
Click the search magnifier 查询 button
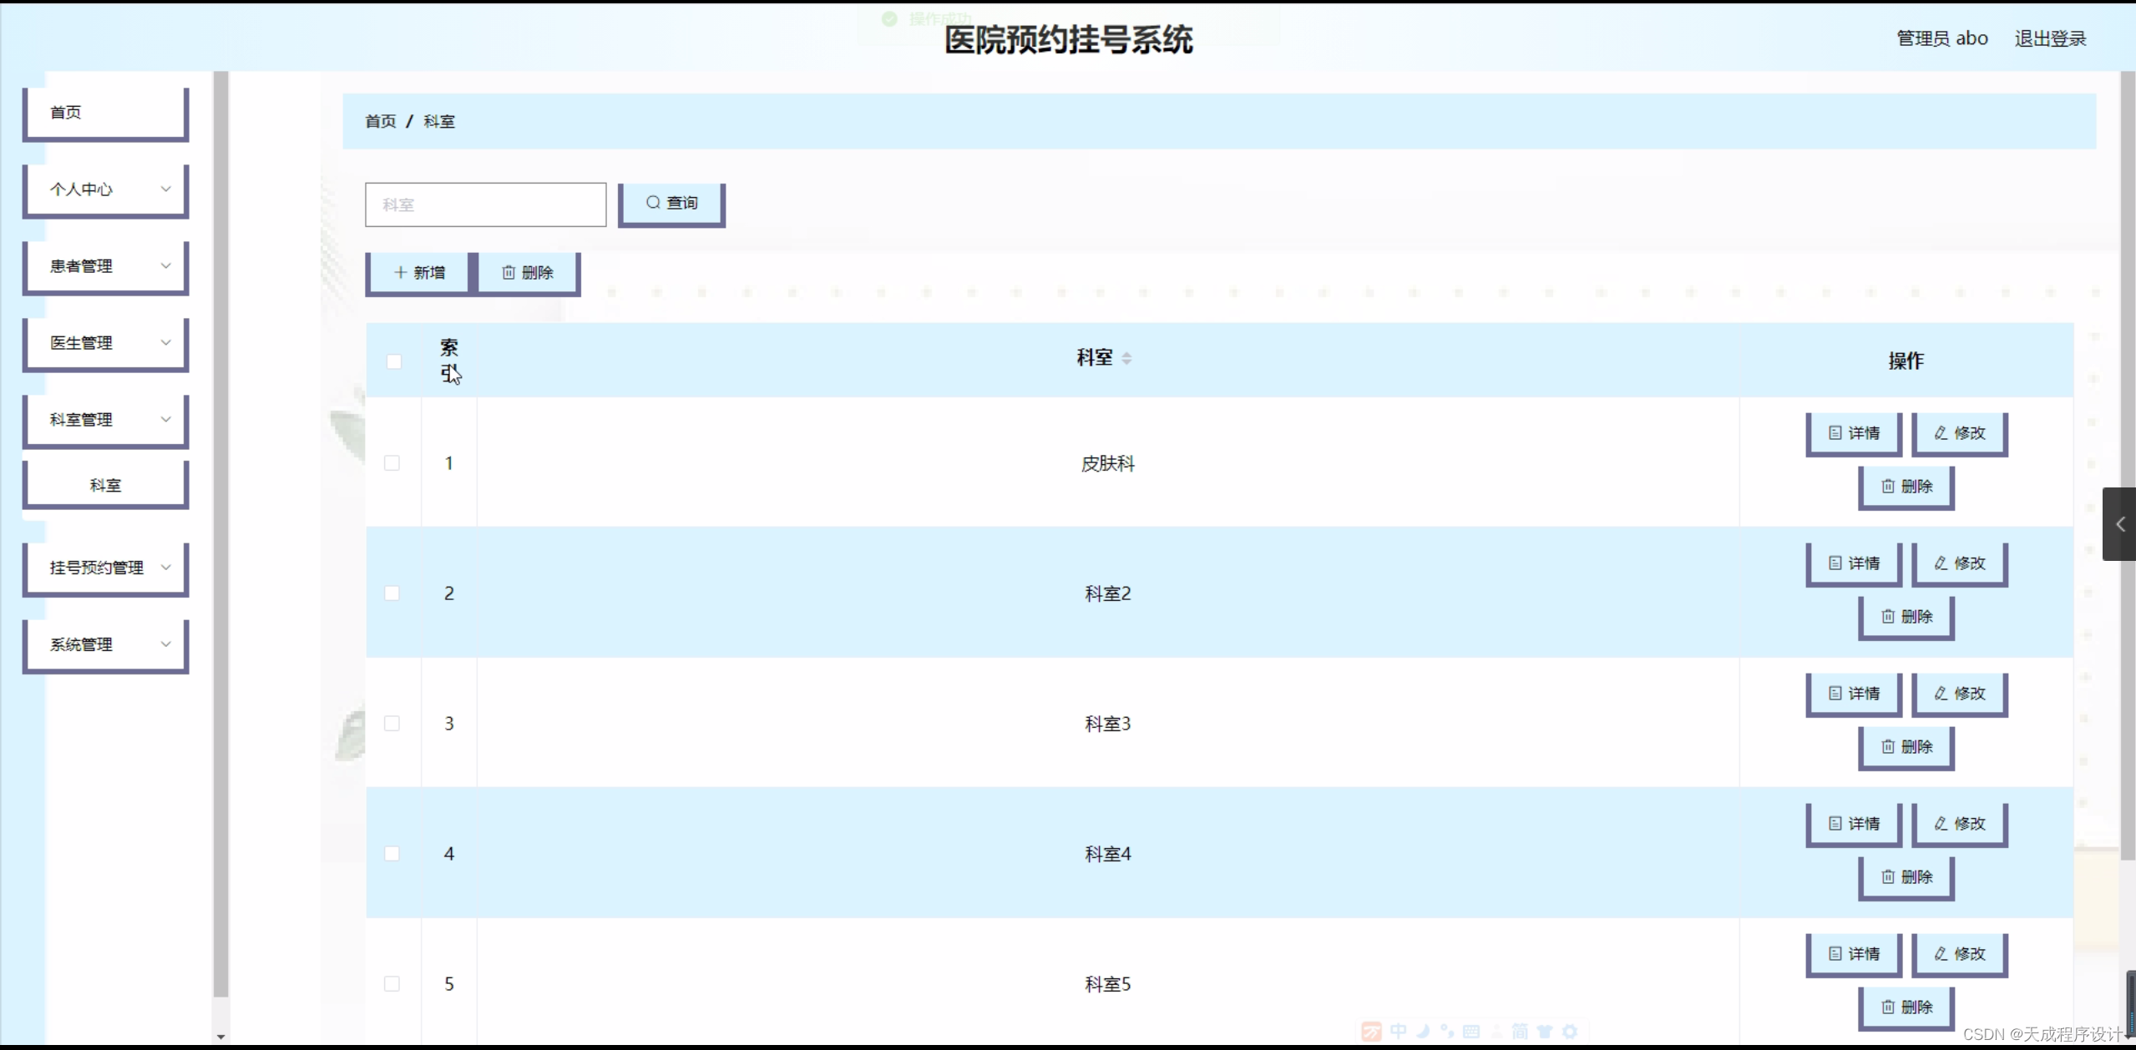tap(671, 203)
